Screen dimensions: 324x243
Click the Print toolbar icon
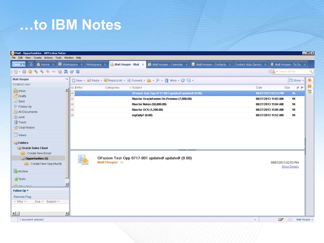tap(24, 72)
